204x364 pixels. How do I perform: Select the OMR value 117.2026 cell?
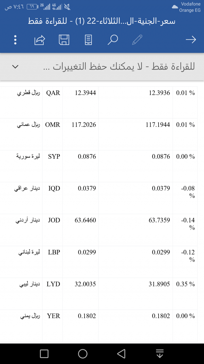coord(80,134)
